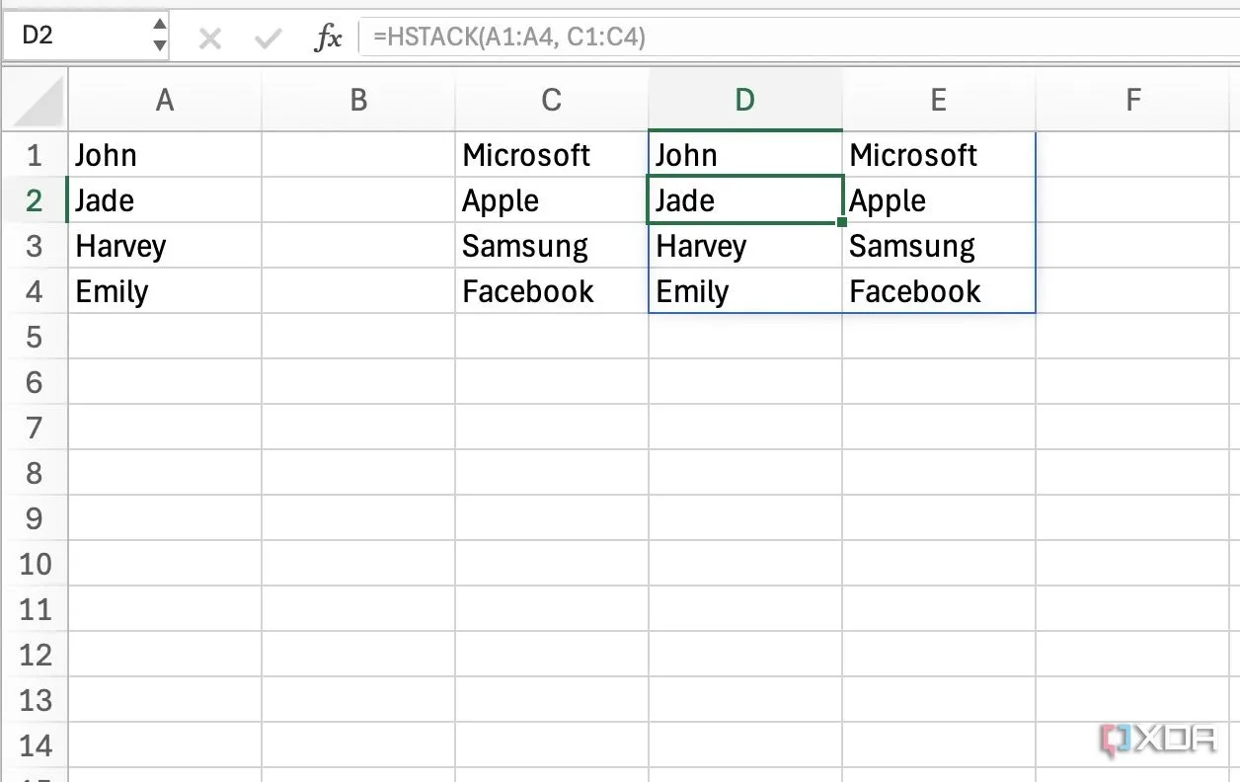Viewport: 1240px width, 782px height.
Task: Click the formula bar with HSTACK formula
Action: tap(790, 39)
